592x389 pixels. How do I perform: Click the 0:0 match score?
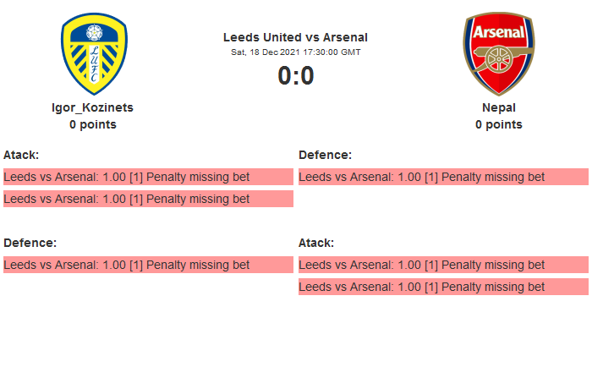tap(295, 76)
